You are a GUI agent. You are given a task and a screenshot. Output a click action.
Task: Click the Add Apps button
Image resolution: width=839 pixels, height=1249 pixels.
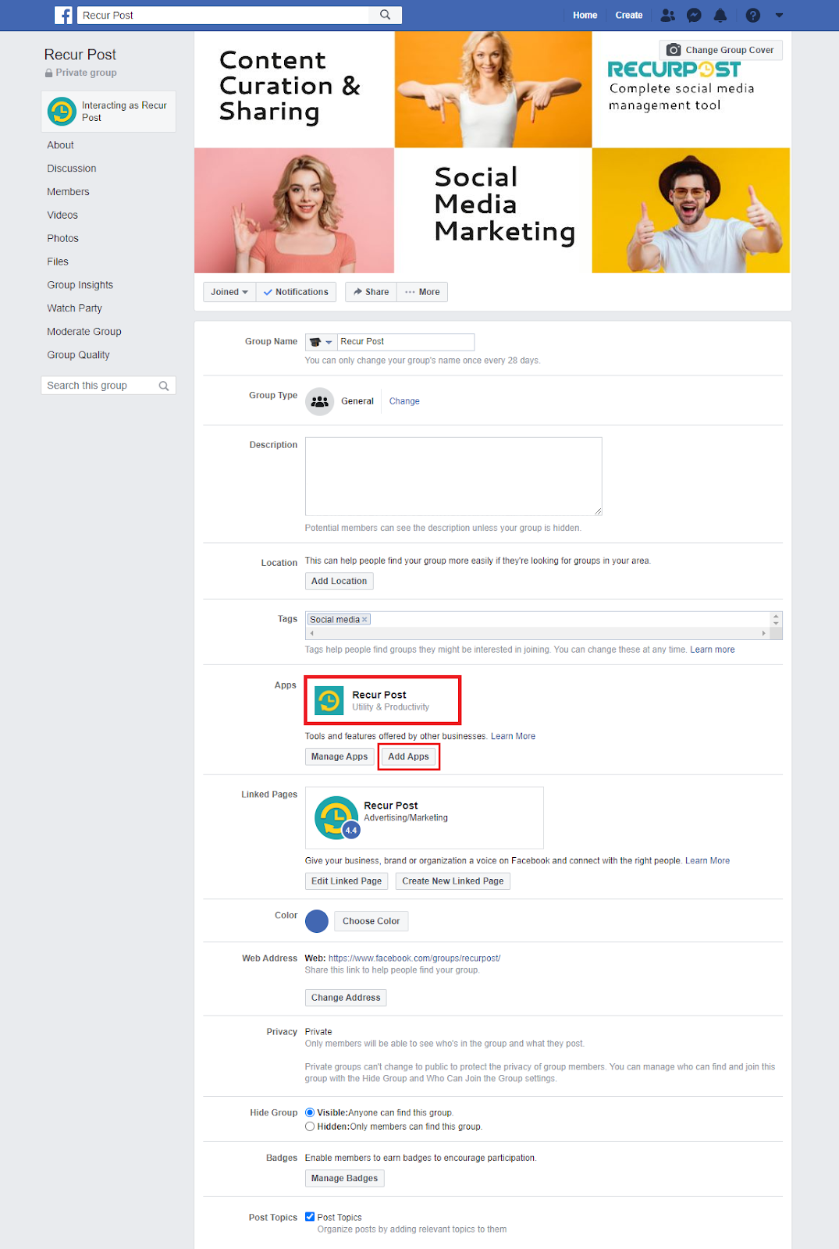[408, 756]
